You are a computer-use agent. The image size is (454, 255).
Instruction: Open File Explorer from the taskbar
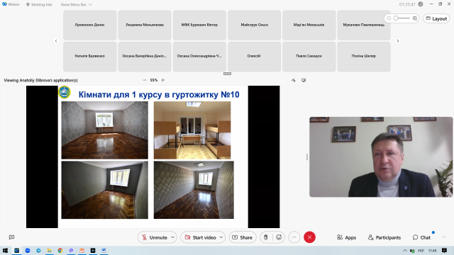(49, 250)
